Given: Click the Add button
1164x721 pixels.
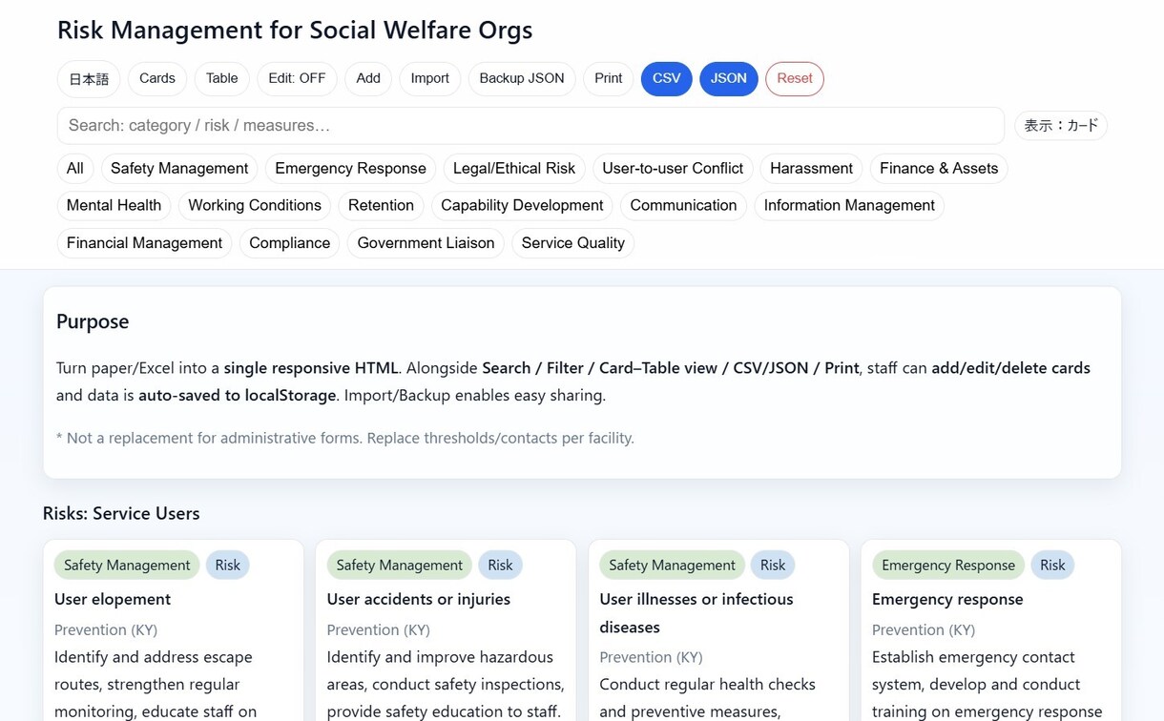Looking at the screenshot, I should 368,79.
